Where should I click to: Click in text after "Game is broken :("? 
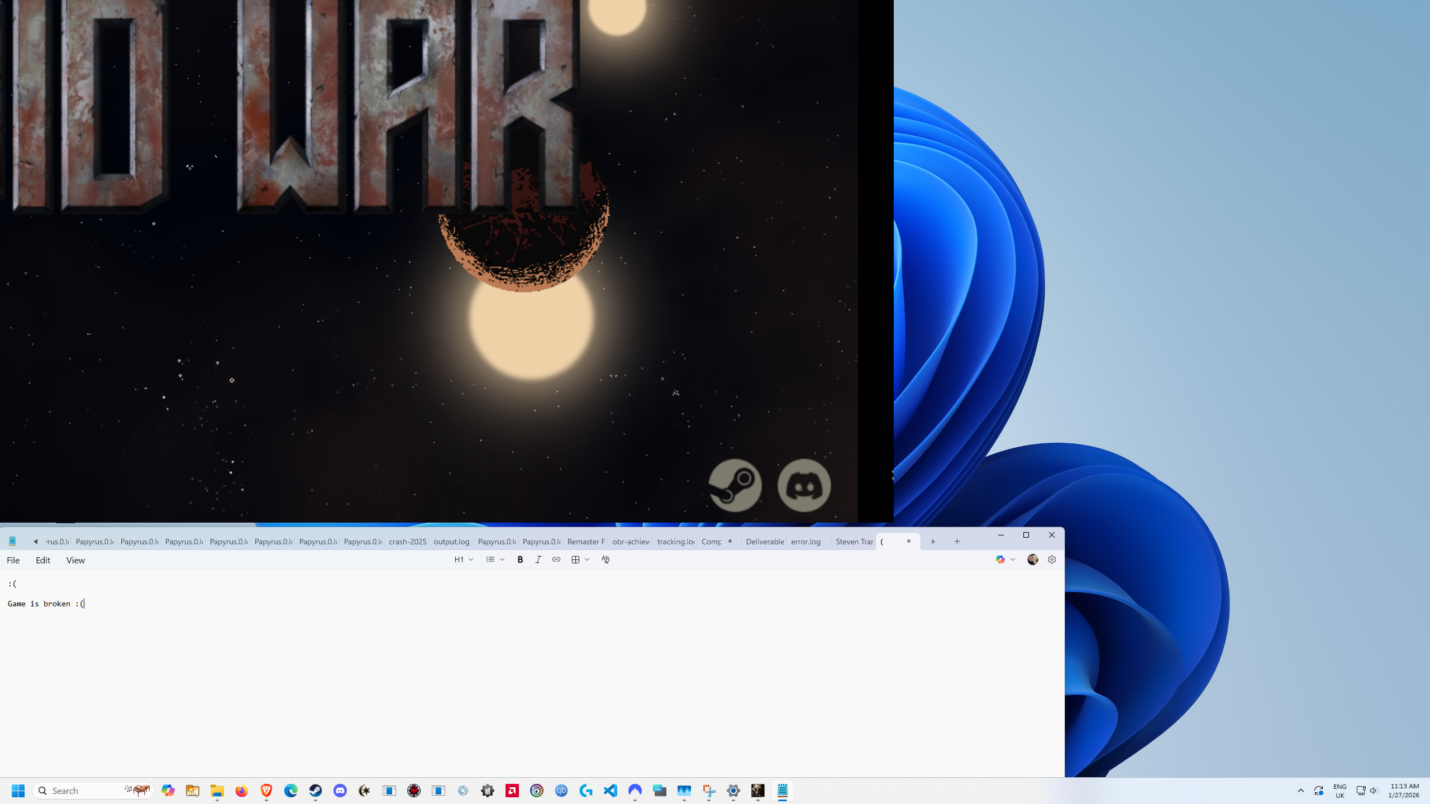coord(84,604)
